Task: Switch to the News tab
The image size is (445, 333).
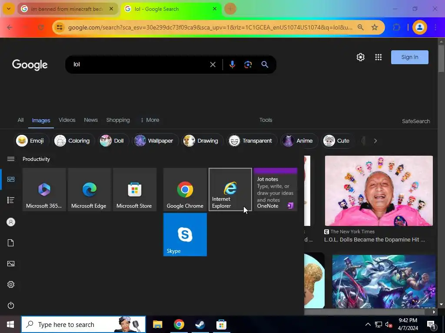Action: click(91, 120)
